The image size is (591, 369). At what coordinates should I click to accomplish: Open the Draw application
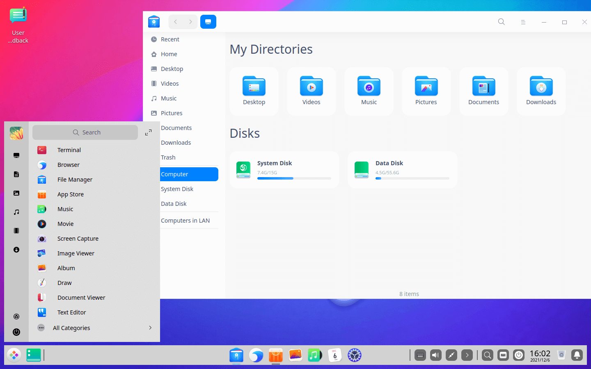tap(64, 283)
